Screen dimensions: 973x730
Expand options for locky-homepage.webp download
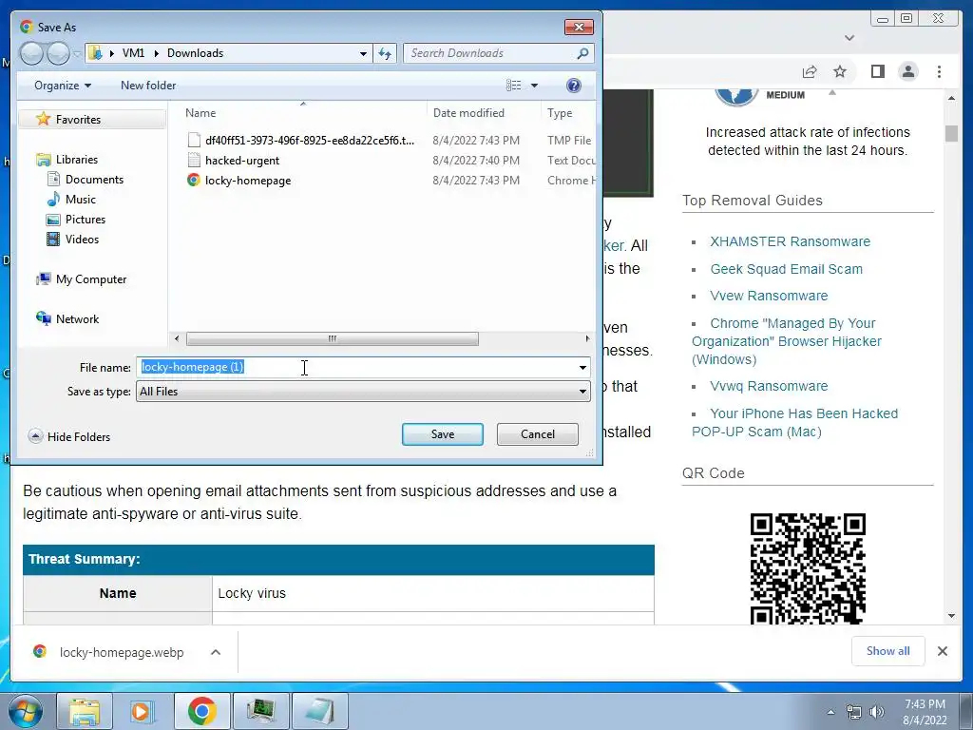click(x=216, y=652)
